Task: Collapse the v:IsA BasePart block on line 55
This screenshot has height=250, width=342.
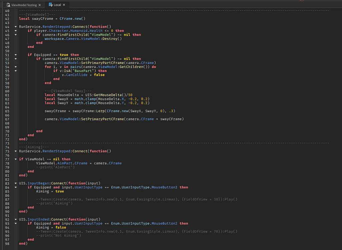Action: pos(16,71)
